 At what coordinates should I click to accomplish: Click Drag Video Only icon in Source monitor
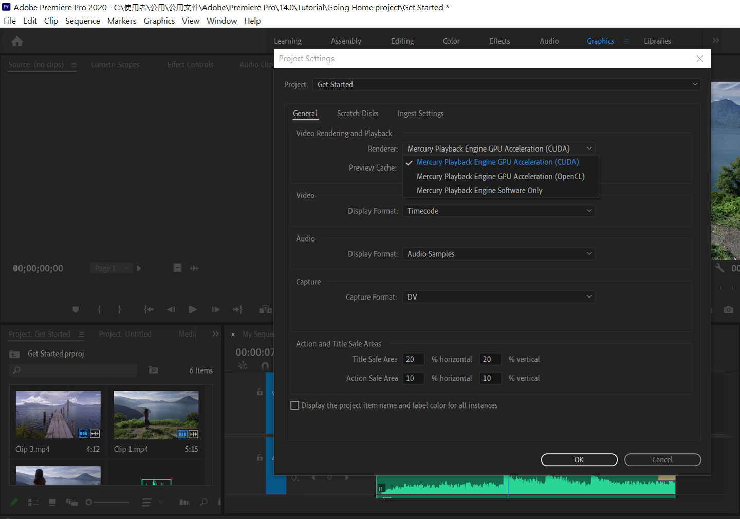[177, 268]
